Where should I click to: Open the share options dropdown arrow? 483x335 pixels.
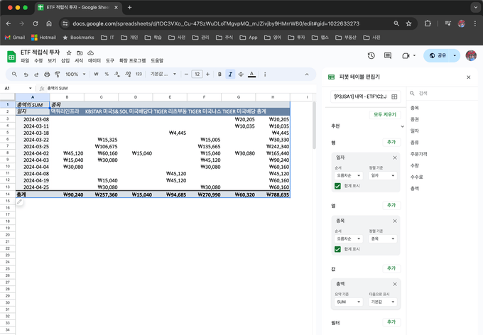coord(455,55)
